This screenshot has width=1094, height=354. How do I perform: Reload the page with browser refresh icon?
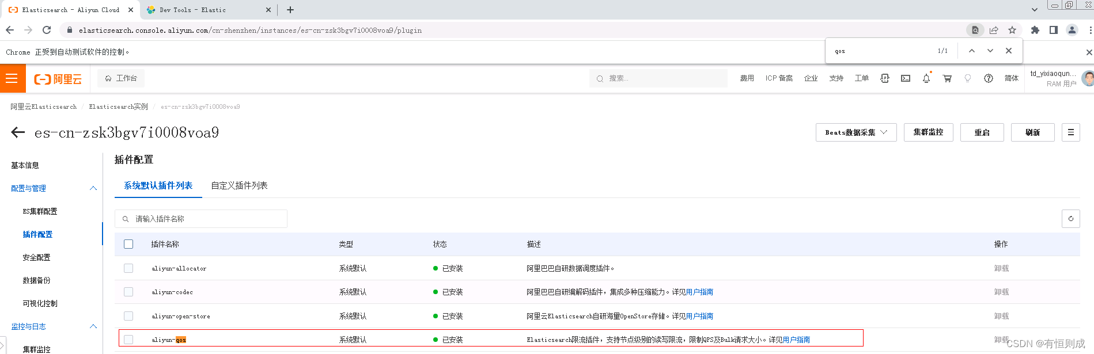[x=47, y=30]
